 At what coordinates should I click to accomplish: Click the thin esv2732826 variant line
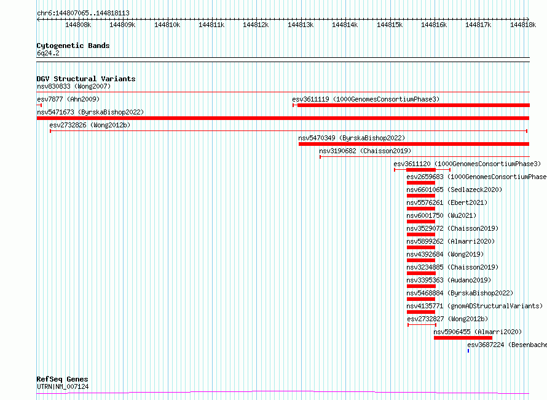pyautogui.click(x=288, y=131)
